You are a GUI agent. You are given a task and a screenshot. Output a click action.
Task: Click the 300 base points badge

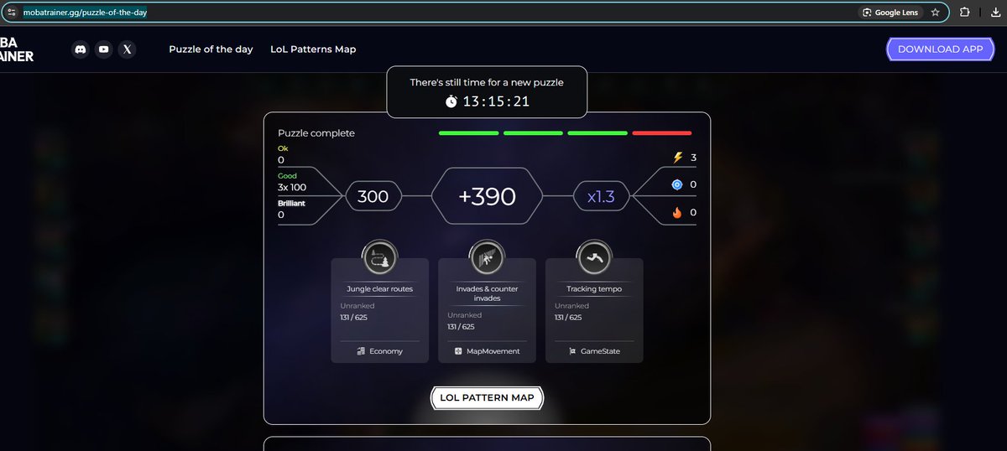tap(373, 197)
